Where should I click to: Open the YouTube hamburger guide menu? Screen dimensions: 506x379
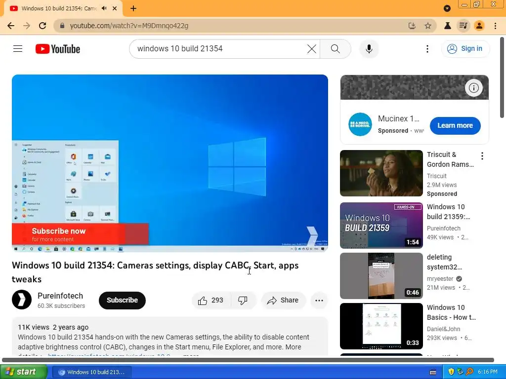(18, 49)
